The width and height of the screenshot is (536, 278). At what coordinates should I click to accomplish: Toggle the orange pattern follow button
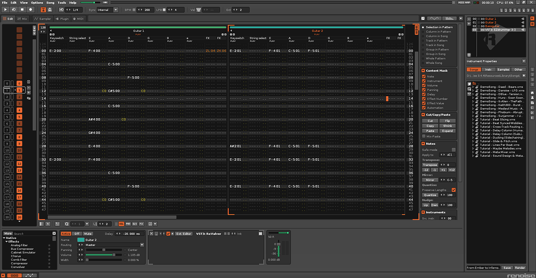[x=43, y=10]
